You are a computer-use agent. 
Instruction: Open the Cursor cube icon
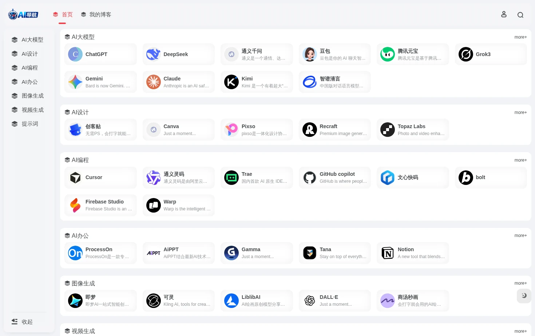(75, 178)
